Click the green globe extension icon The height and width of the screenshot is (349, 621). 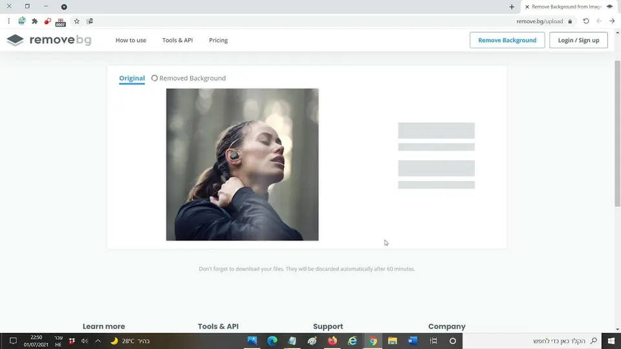[22, 21]
